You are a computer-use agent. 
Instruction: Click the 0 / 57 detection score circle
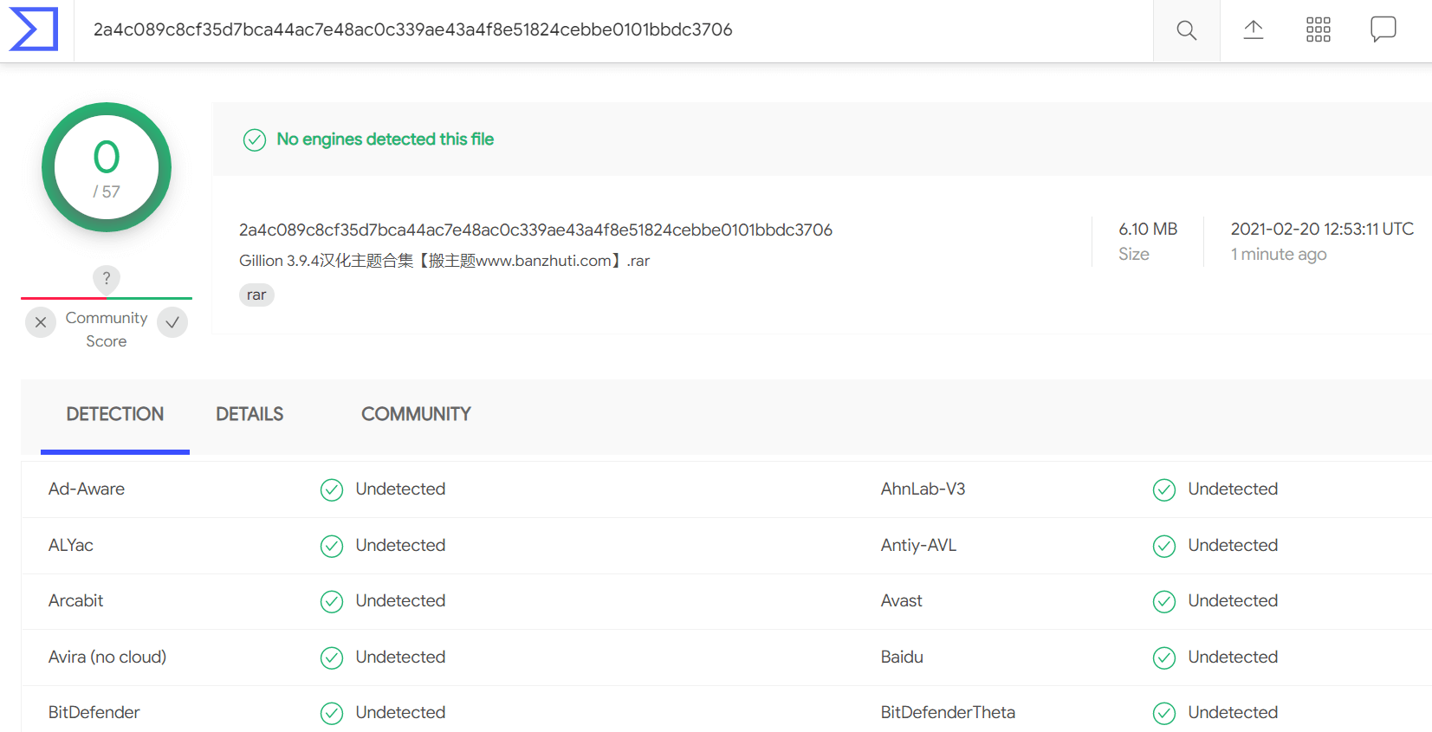pos(107,167)
